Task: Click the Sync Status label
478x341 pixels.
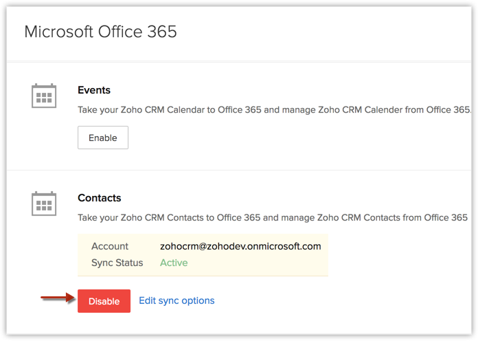Action: [x=117, y=263]
